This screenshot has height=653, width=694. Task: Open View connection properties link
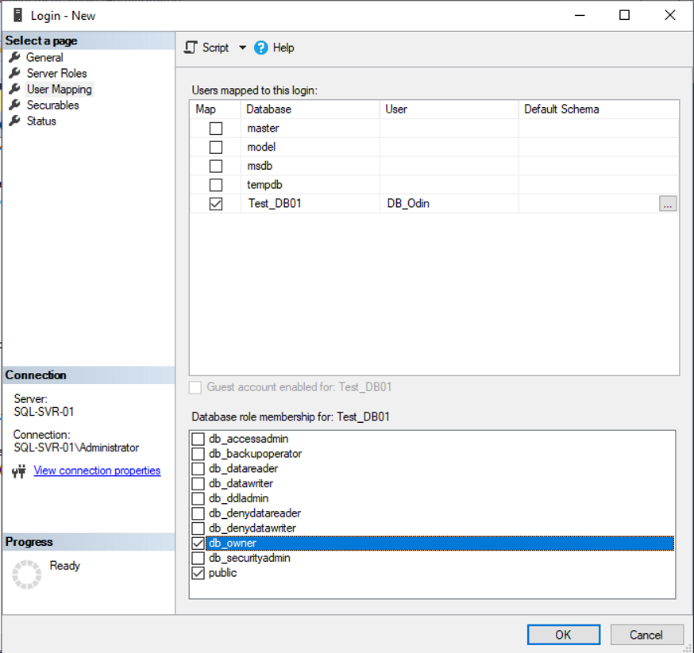pyautogui.click(x=97, y=471)
